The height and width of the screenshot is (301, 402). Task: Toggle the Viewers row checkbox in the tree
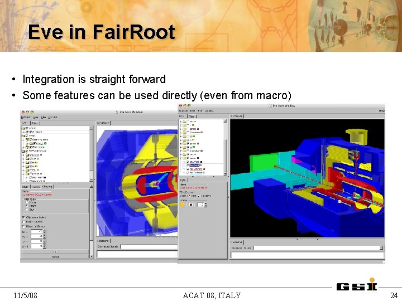click(26, 128)
